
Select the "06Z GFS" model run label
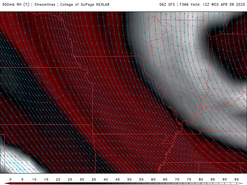167,5
